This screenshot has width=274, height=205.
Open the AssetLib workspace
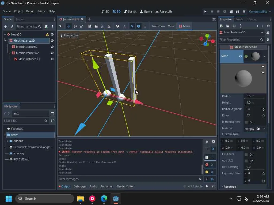[163, 11]
